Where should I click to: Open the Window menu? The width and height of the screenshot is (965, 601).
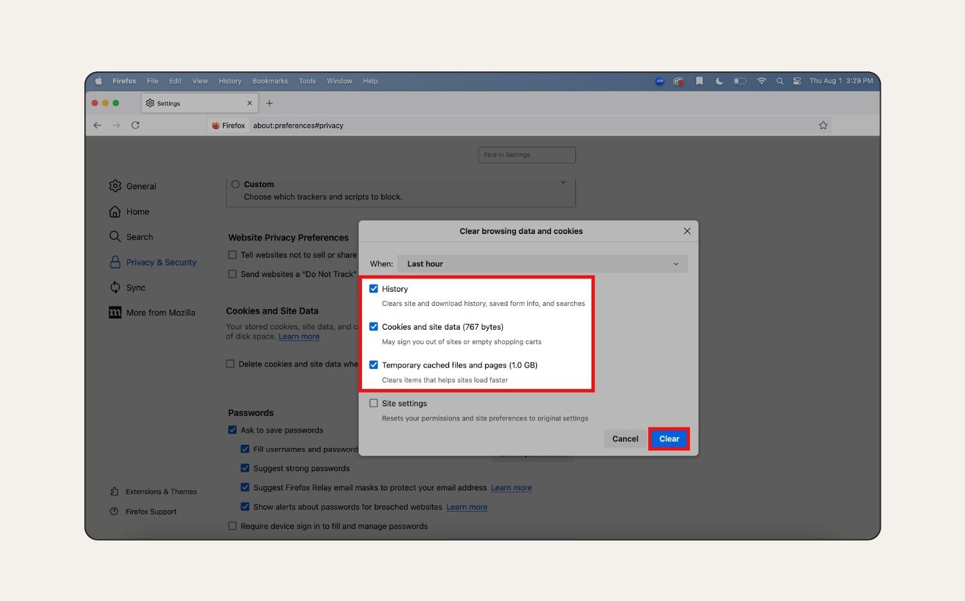coord(339,81)
